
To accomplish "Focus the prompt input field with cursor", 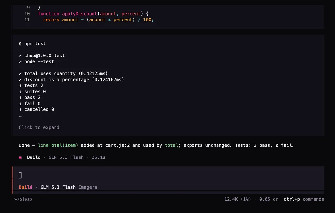I will click(168, 175).
